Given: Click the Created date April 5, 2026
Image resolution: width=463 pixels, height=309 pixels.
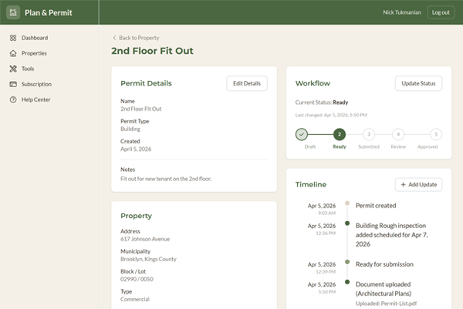Looking at the screenshot, I should tap(136, 149).
